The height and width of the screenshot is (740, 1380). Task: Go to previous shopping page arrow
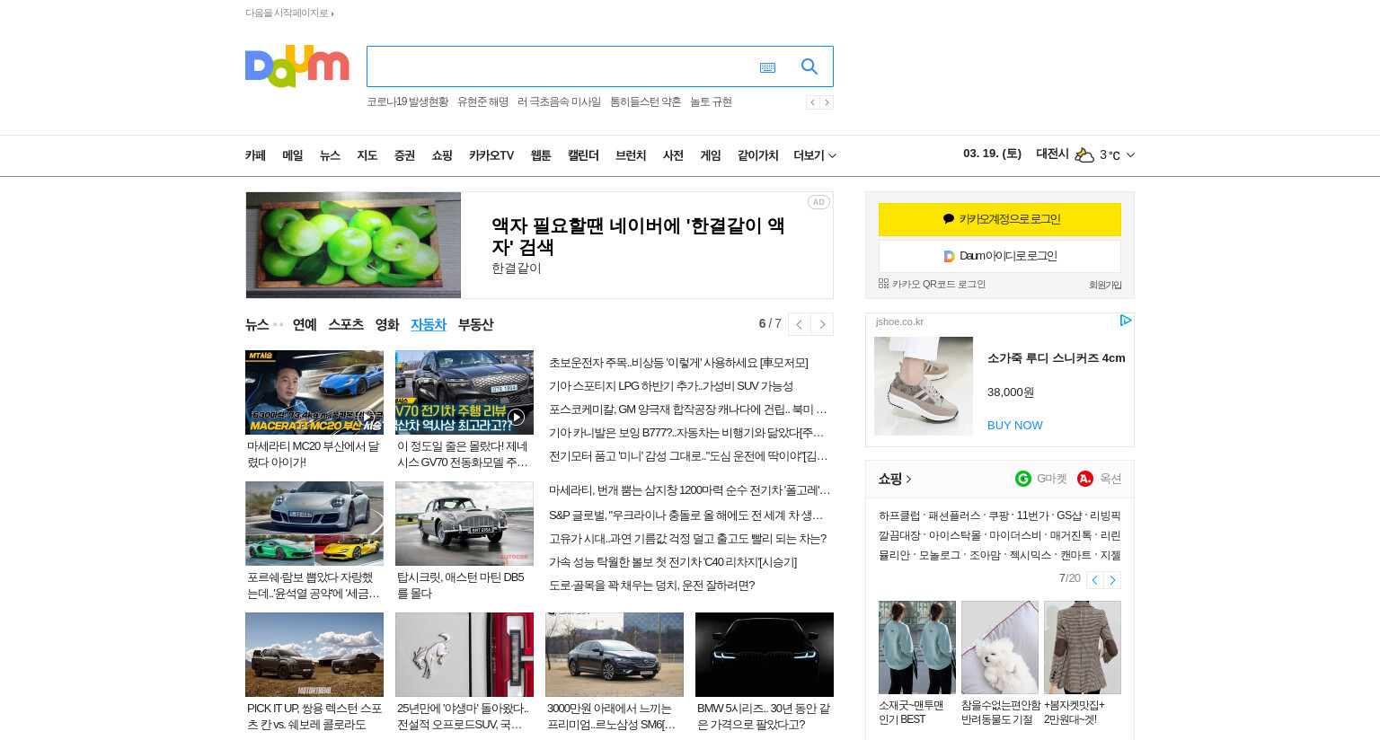click(x=1094, y=580)
